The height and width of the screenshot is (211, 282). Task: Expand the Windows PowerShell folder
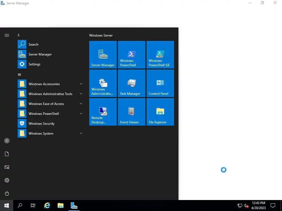click(x=50, y=113)
